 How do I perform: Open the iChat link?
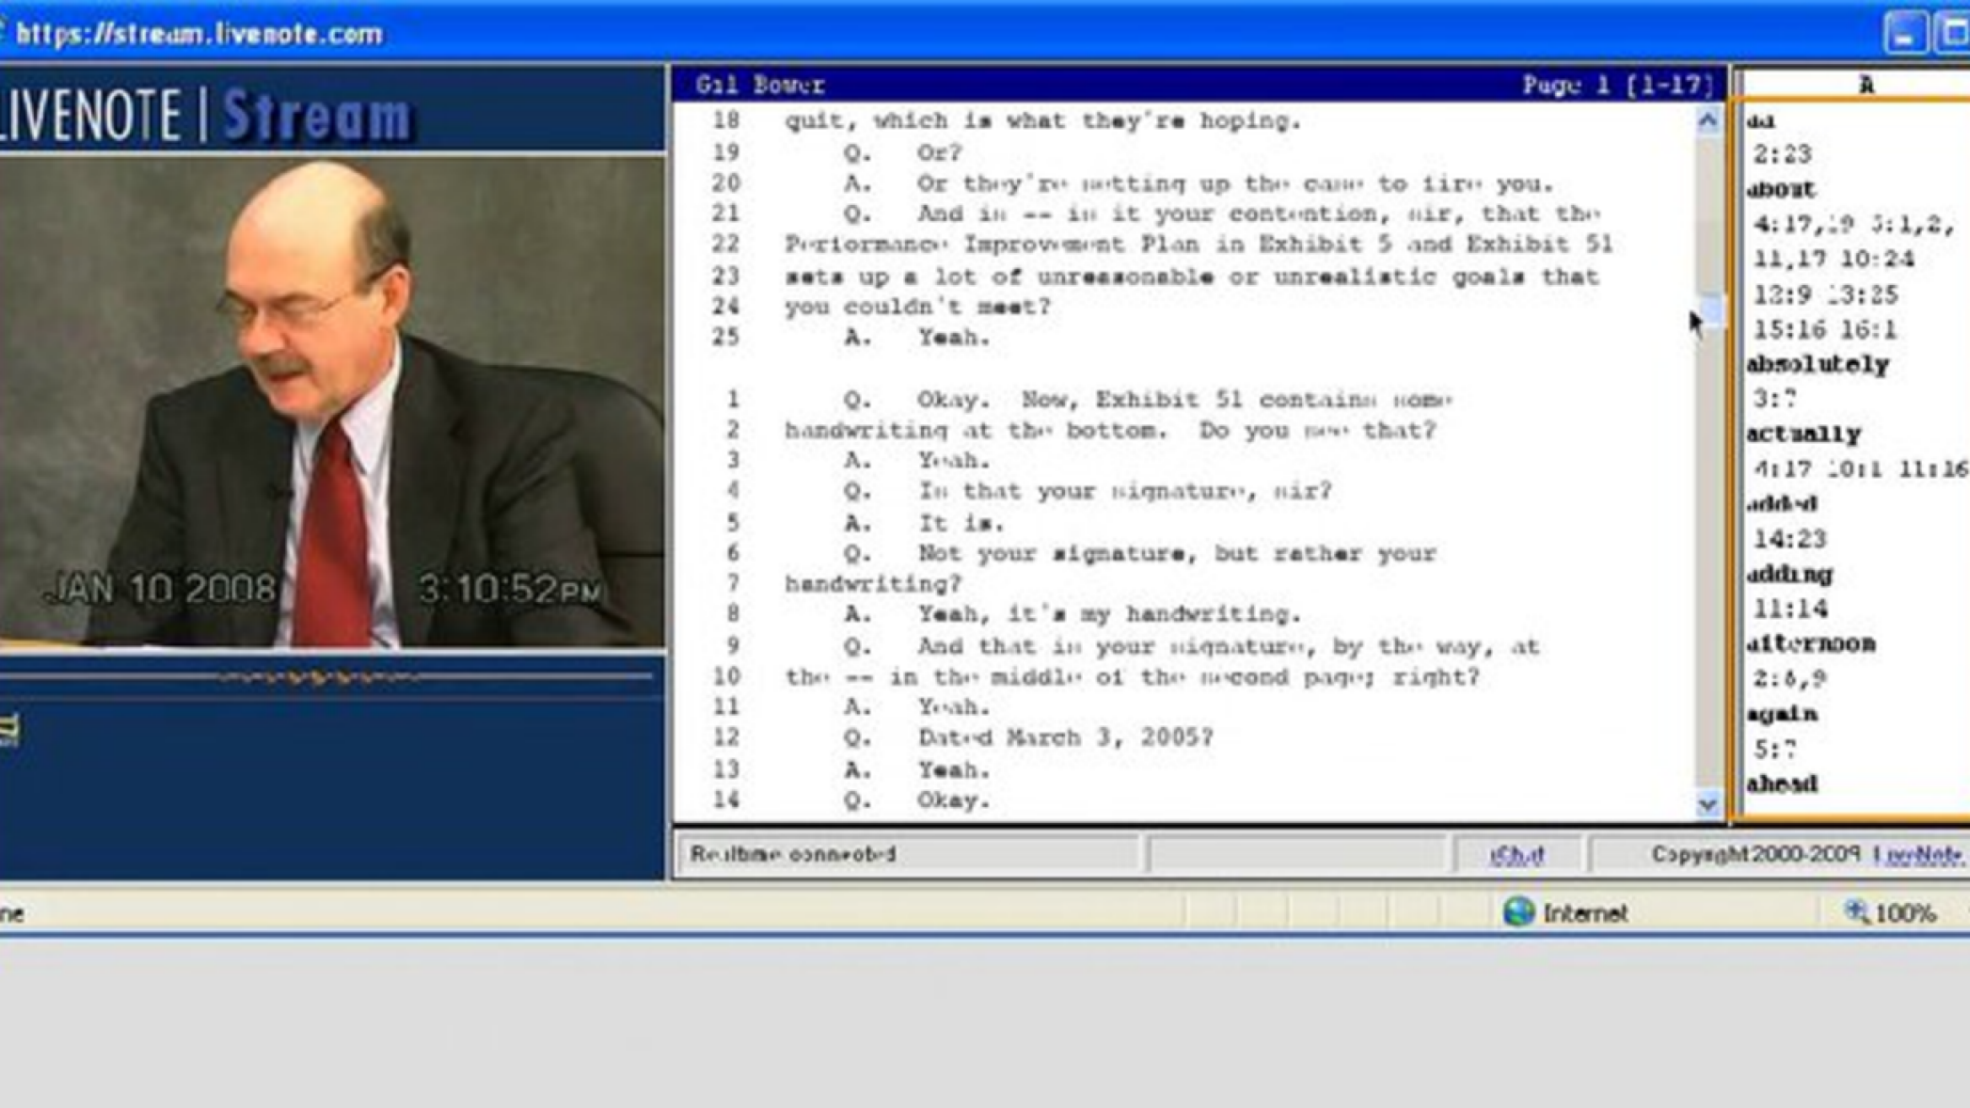point(1515,855)
